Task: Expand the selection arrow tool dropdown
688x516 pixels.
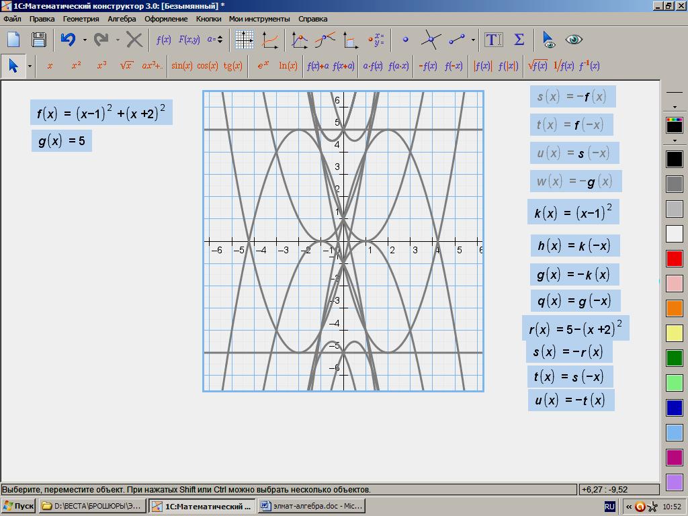Action: 30,67
